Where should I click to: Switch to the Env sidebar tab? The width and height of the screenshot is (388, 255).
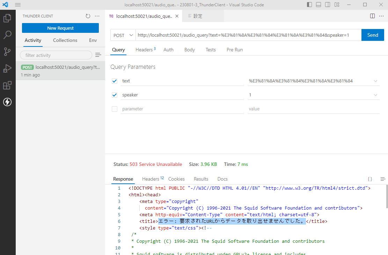pos(93,41)
